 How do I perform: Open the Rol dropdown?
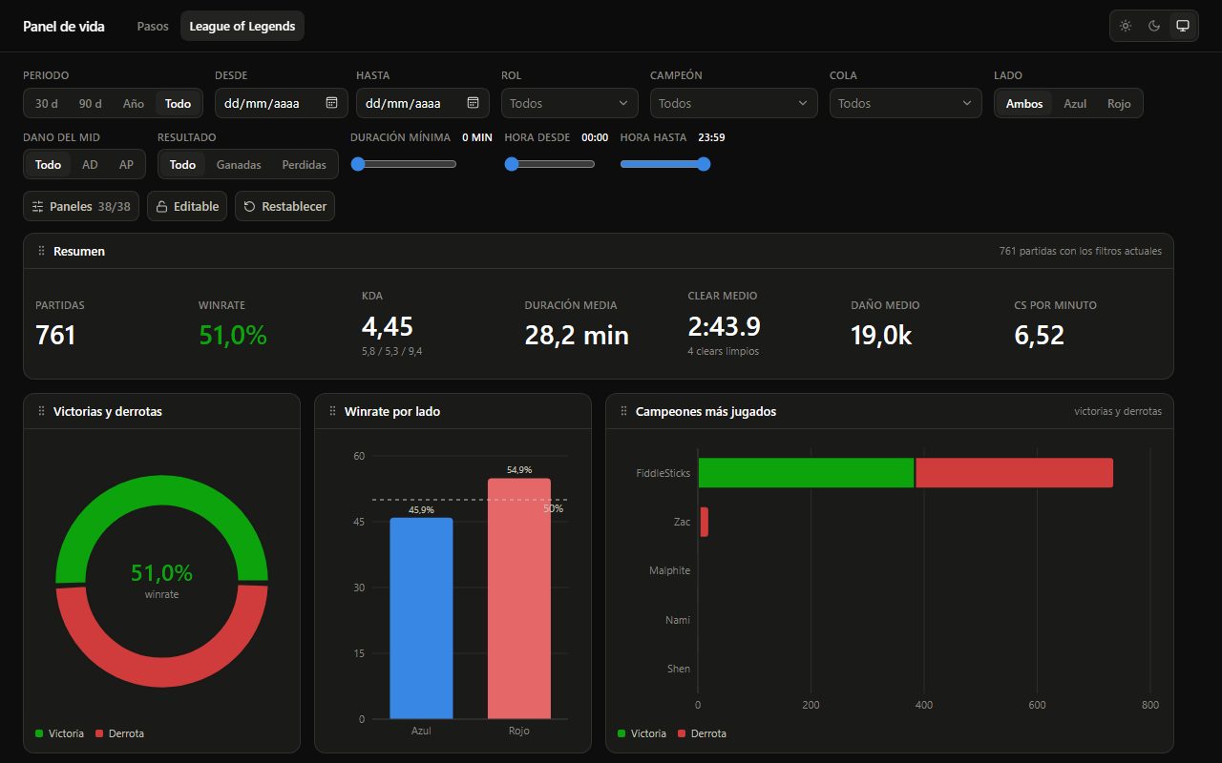(570, 103)
